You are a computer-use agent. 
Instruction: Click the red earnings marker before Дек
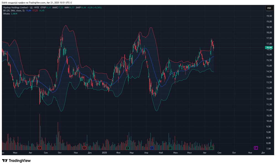click(84, 148)
